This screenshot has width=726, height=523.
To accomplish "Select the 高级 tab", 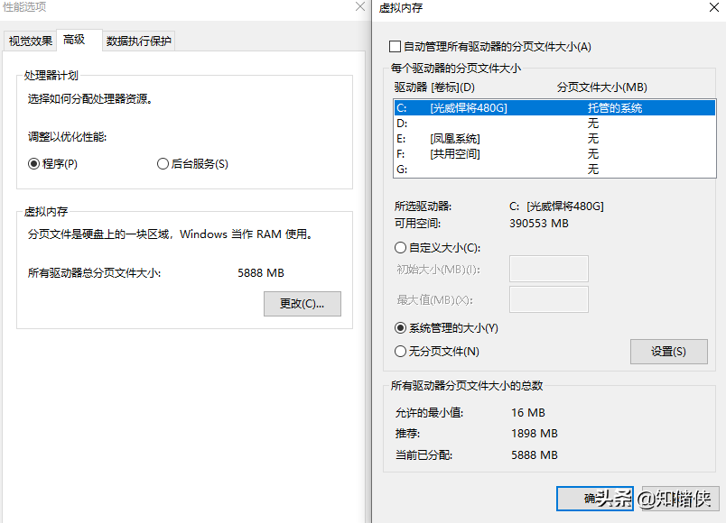I will 74,40.
